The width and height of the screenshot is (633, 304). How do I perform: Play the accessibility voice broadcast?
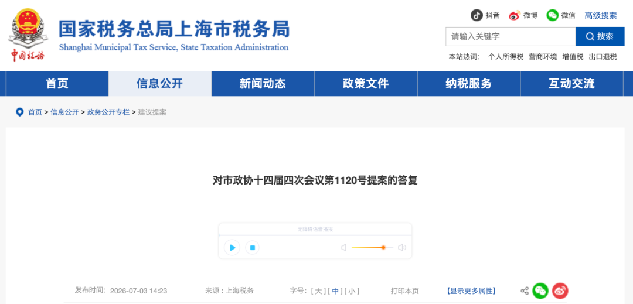point(232,248)
